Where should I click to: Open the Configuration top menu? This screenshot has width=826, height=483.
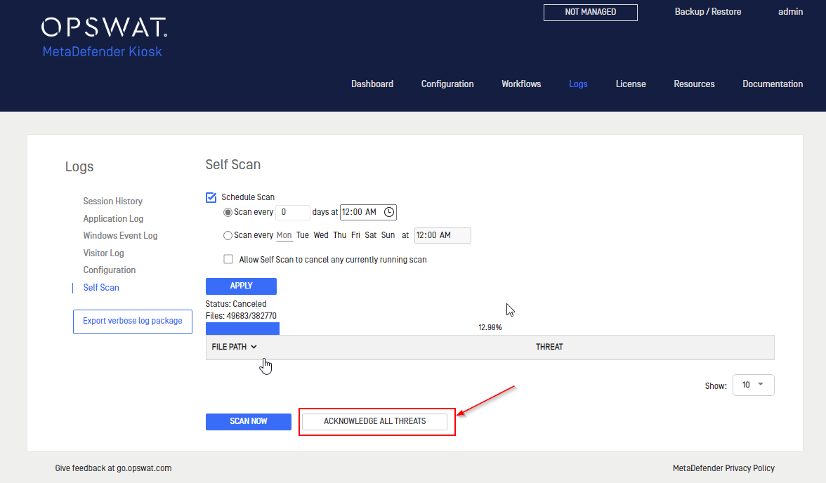click(x=447, y=84)
